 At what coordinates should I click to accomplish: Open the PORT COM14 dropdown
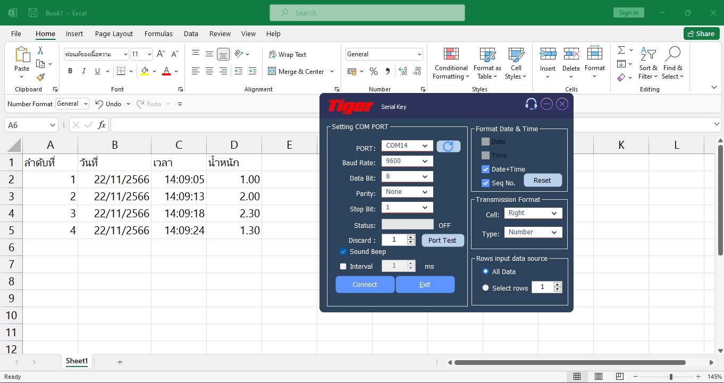click(407, 146)
